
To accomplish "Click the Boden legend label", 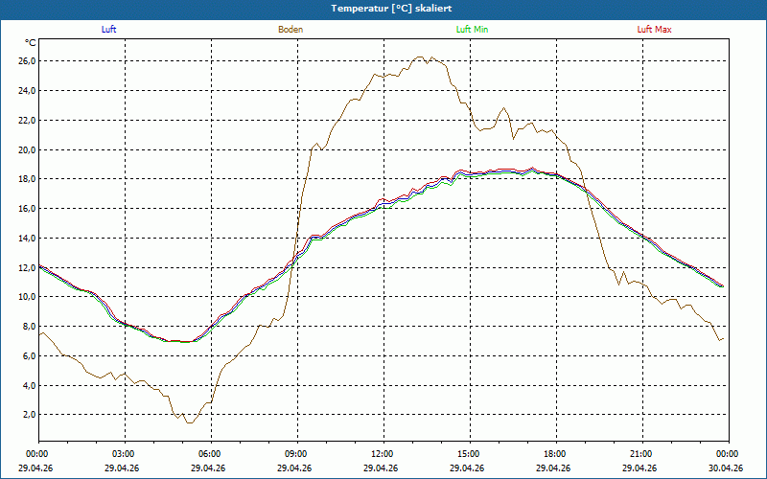I will click(291, 30).
